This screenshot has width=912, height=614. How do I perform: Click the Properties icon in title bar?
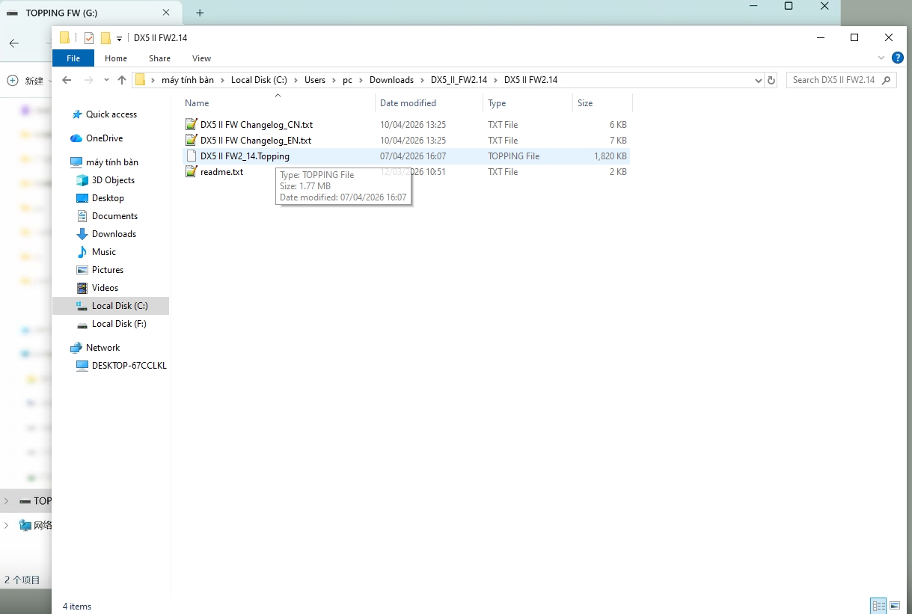pos(89,38)
